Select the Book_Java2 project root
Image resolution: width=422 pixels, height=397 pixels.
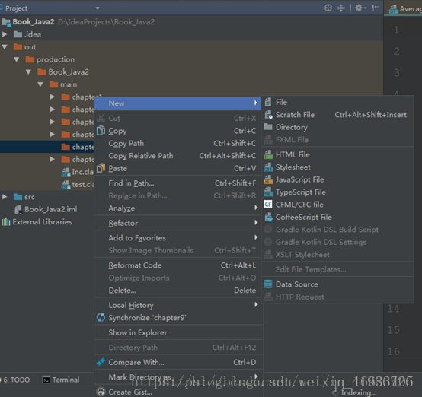point(34,22)
